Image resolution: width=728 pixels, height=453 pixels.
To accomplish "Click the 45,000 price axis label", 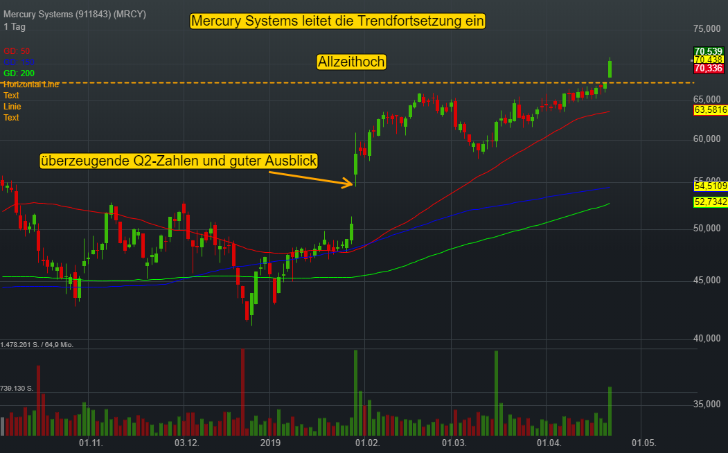I will point(707,281).
